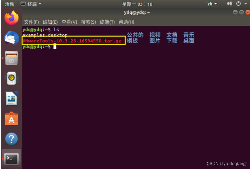The height and width of the screenshot is (169, 250).
Task: Expand the system menu arrow beside power icon
Action: [x=246, y=3]
